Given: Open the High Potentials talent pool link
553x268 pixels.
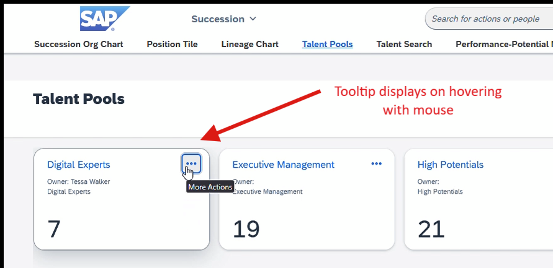Looking at the screenshot, I should [451, 165].
